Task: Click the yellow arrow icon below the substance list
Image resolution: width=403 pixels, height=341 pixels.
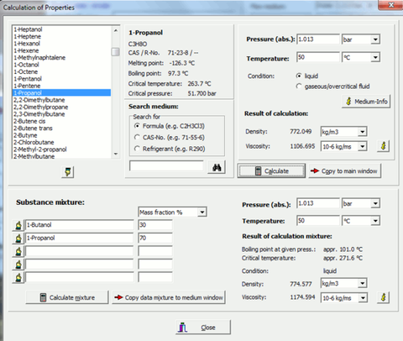Action: [68, 172]
